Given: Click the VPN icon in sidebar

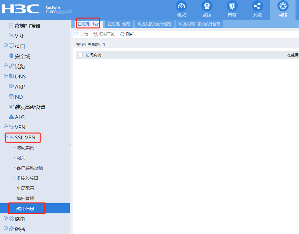Looking at the screenshot, I should tap(11, 127).
